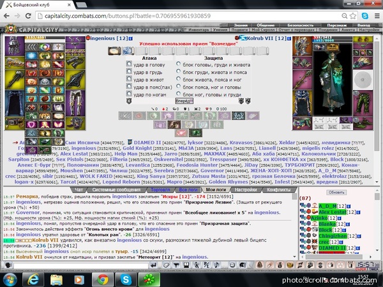
Task: Click ingenious's helmet equipment slot
Action: tap(15, 47)
